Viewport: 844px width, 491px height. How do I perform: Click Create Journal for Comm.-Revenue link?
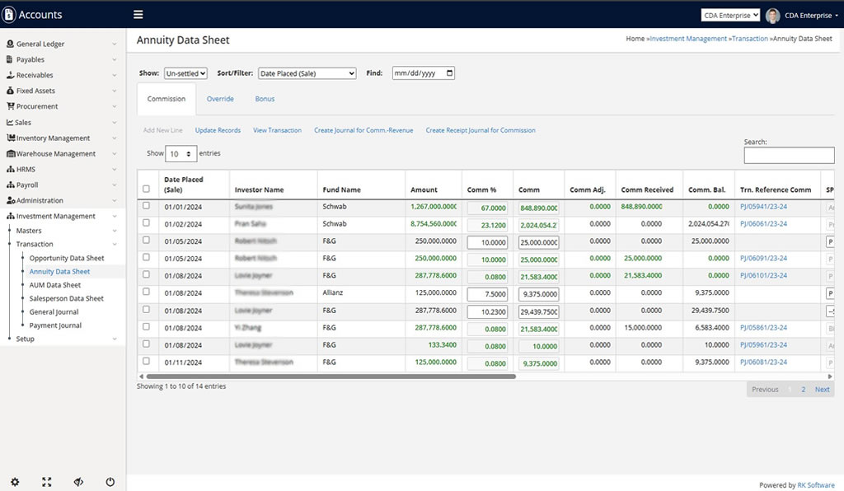pos(363,130)
